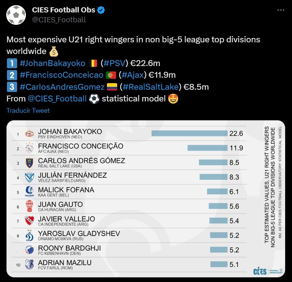
Task: Click Johan Bakayoko's 22.6 value bar
Action: (189, 134)
